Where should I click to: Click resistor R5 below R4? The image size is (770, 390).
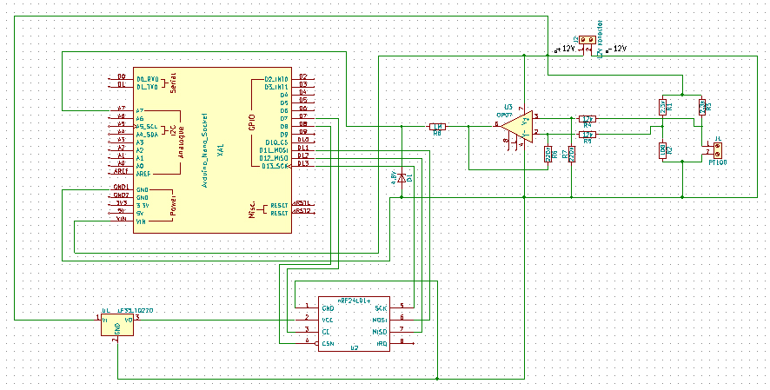pyautogui.click(x=587, y=135)
